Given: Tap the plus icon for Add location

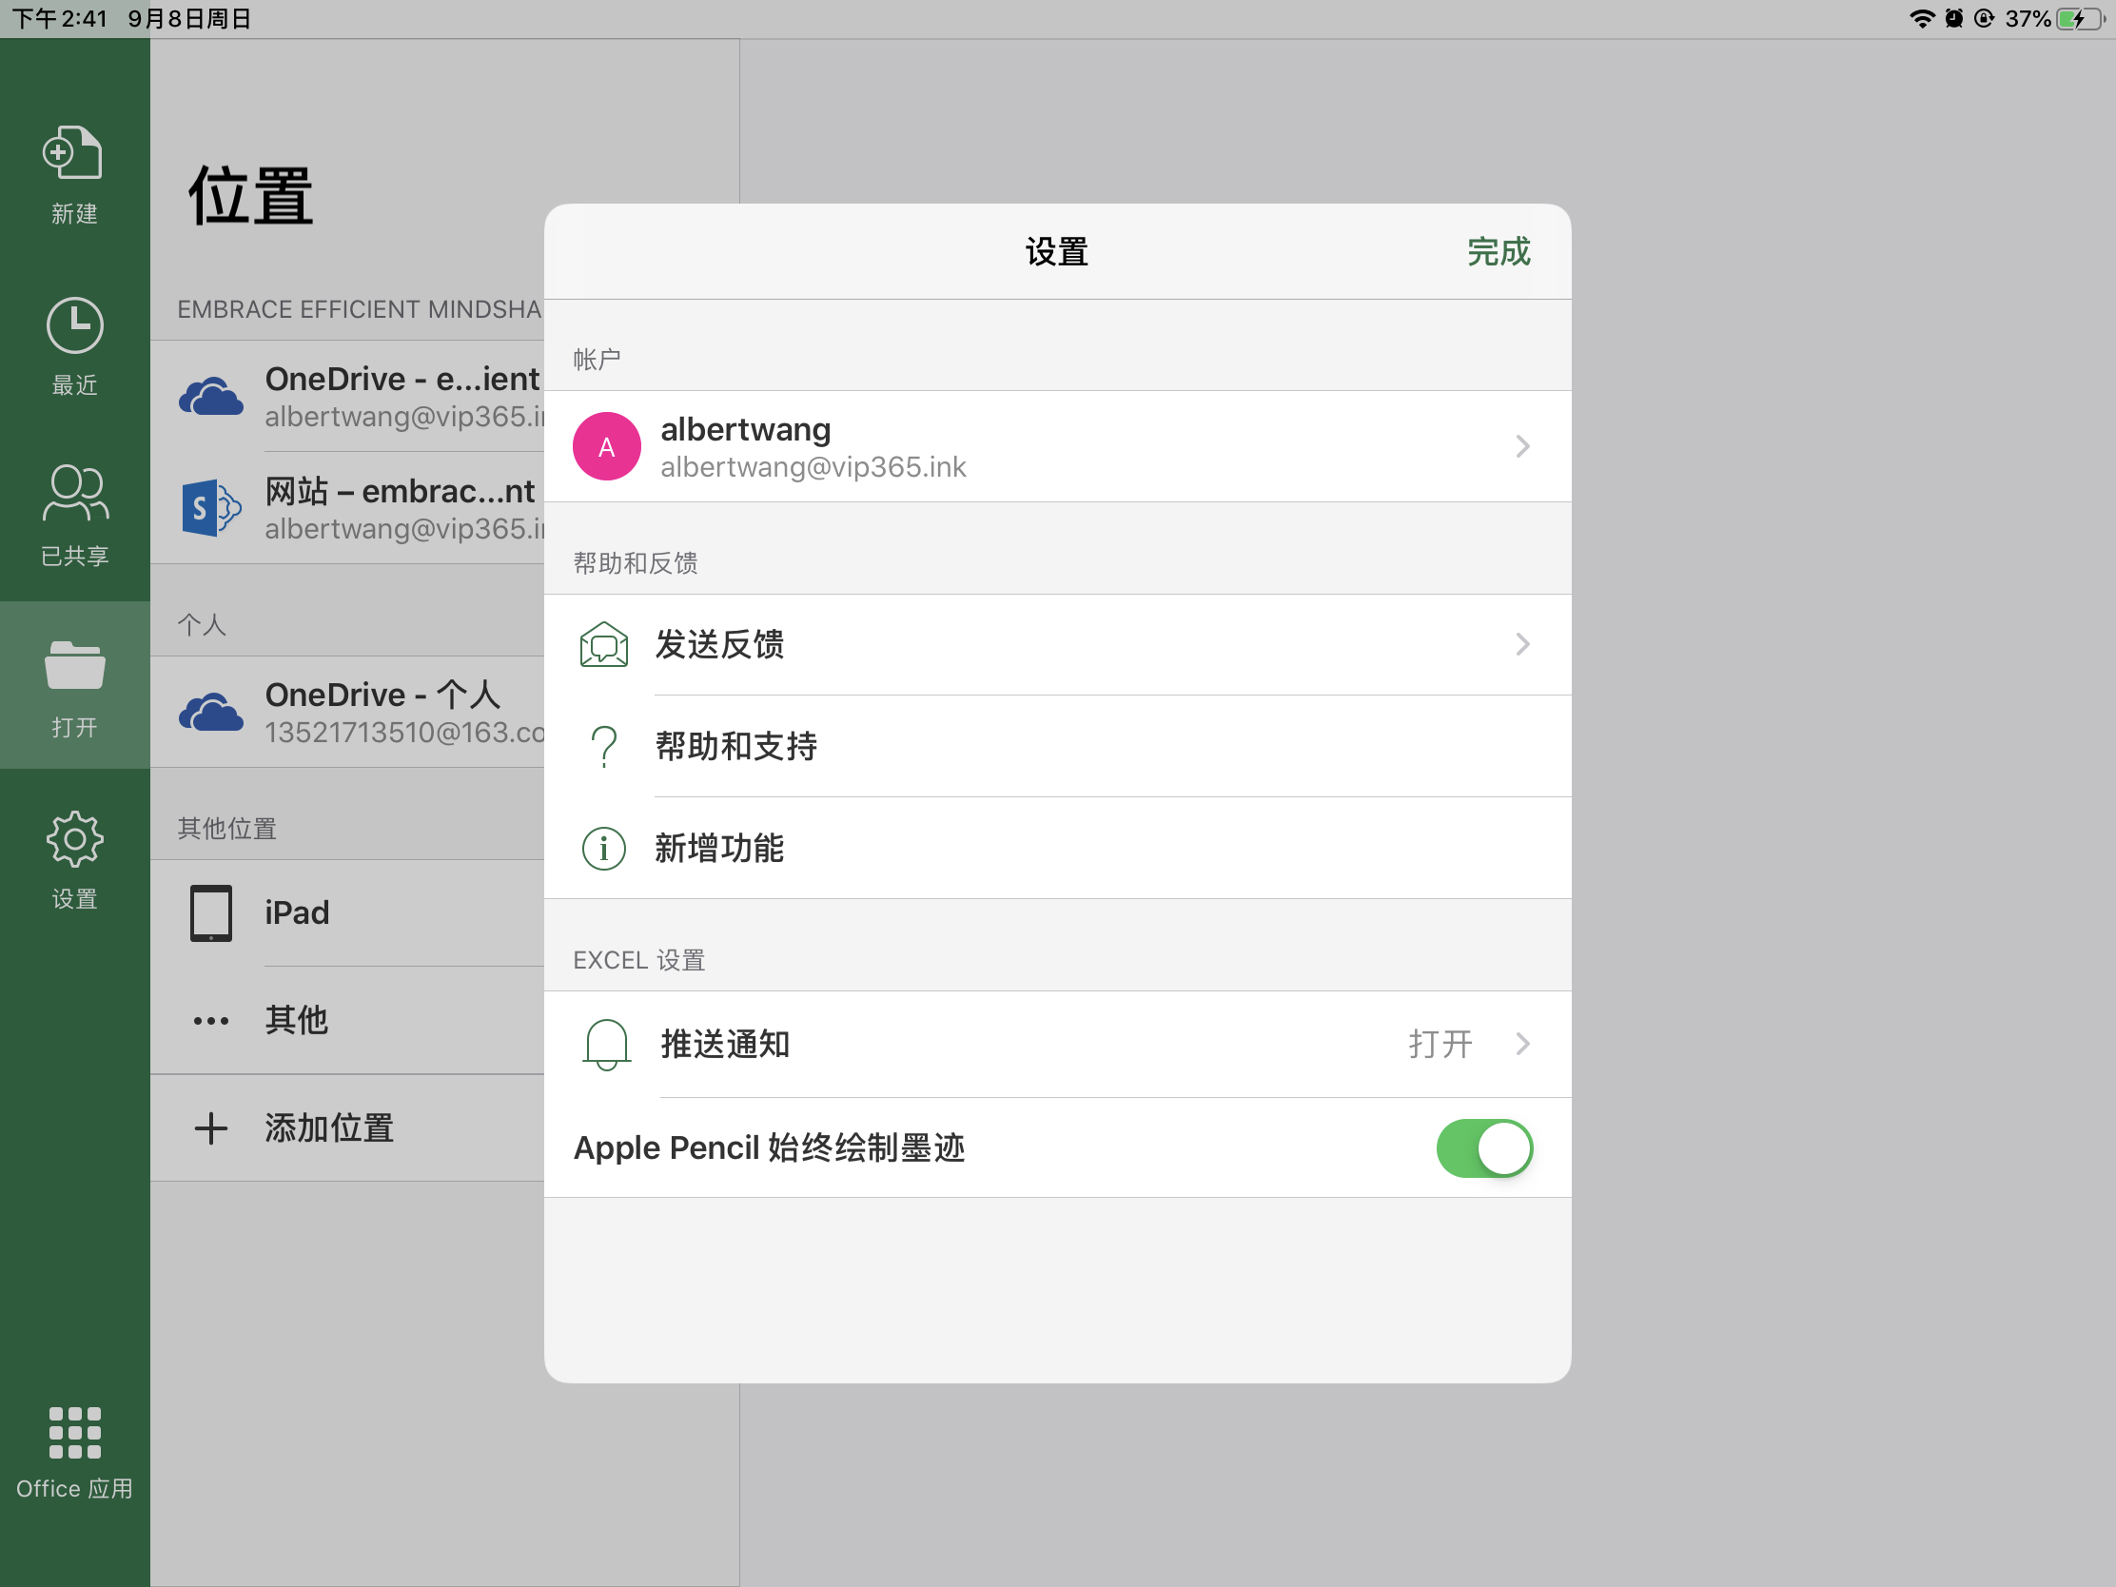Looking at the screenshot, I should coord(210,1128).
